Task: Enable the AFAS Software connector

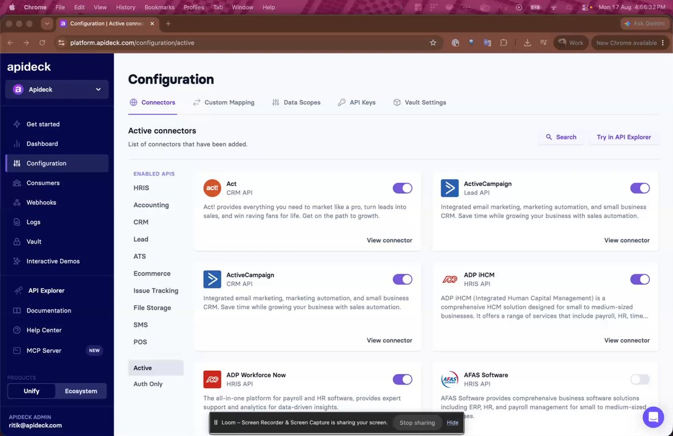Action: [x=640, y=380]
